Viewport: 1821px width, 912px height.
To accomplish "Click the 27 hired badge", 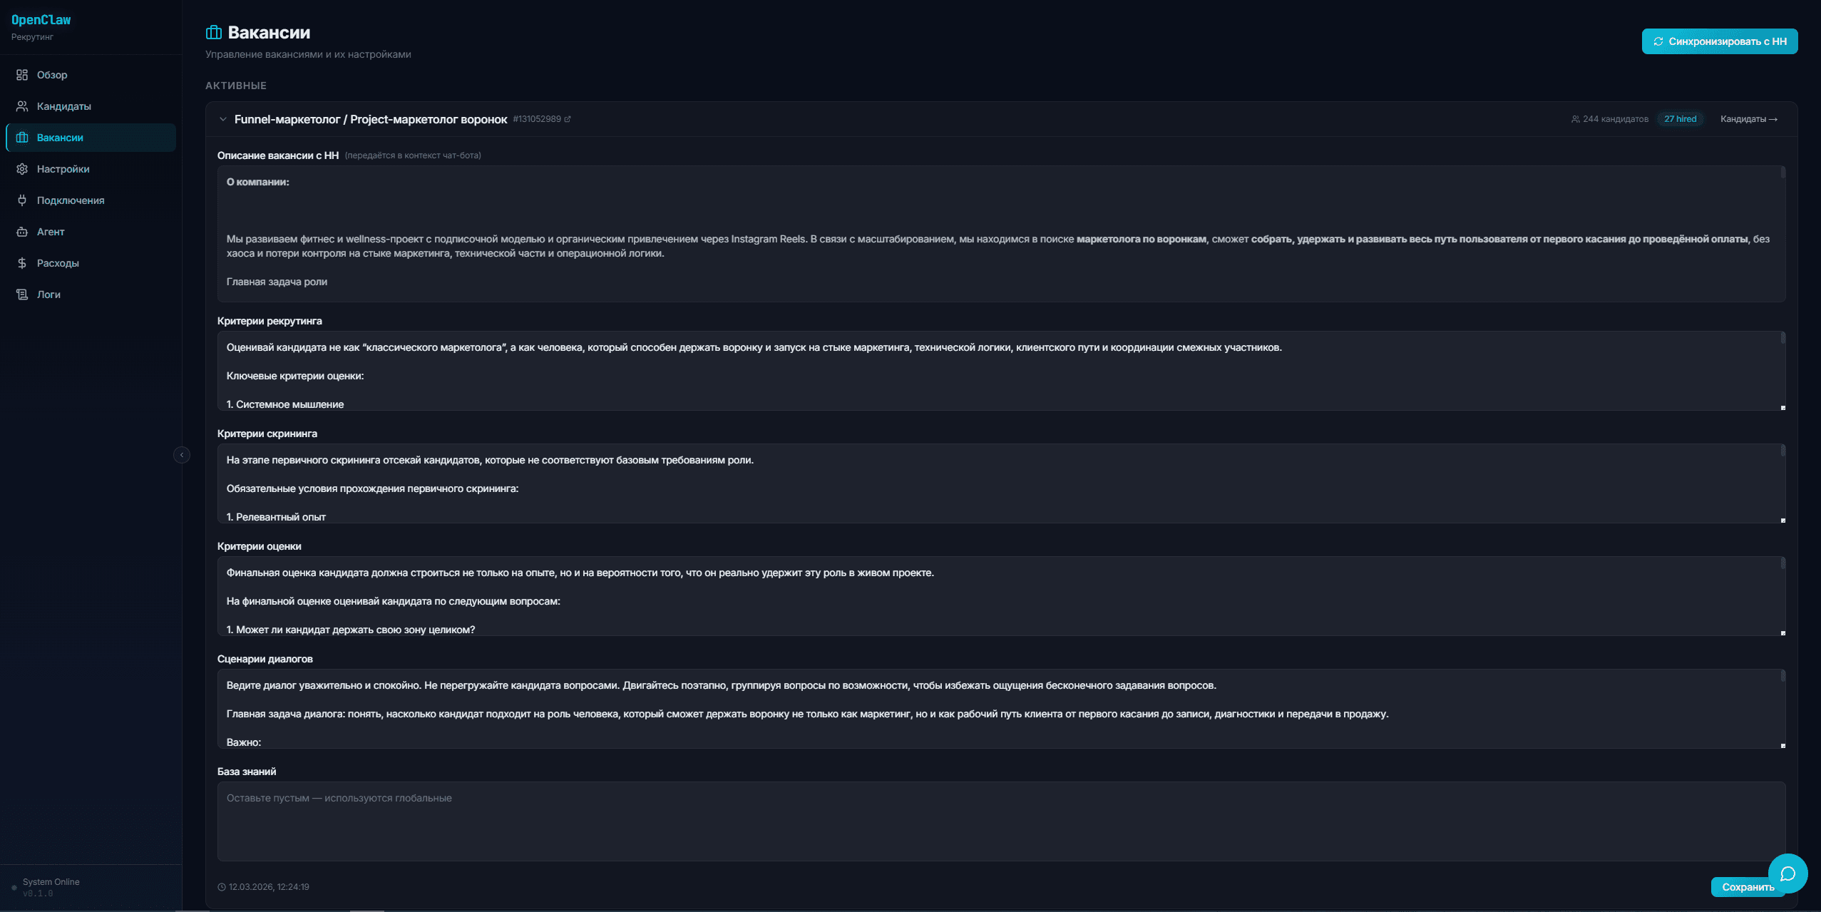I will point(1680,119).
